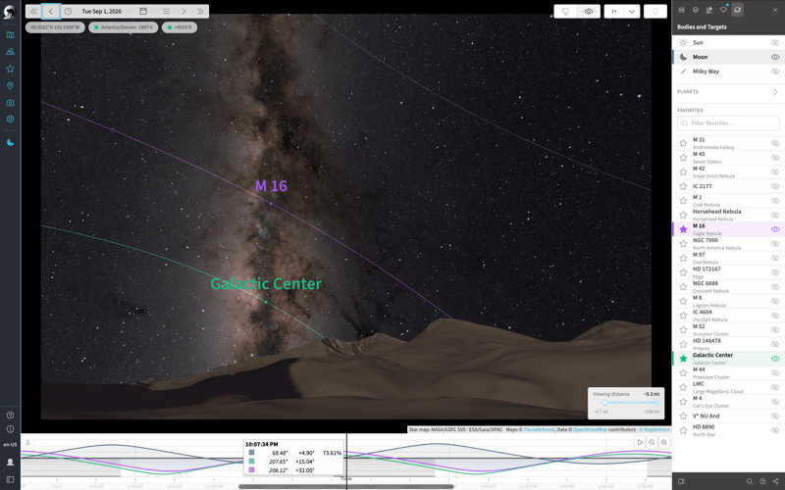This screenshot has width=785, height=490.
Task: Click the coordinates 40.3082°N 105.5396°W pill
Action: [x=55, y=27]
